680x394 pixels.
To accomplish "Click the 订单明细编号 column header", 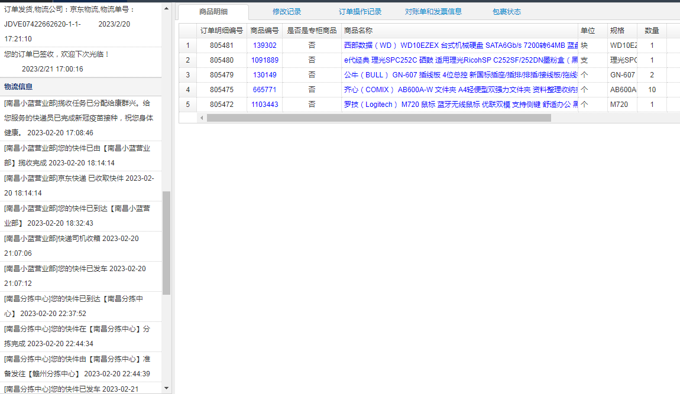I will tap(222, 31).
